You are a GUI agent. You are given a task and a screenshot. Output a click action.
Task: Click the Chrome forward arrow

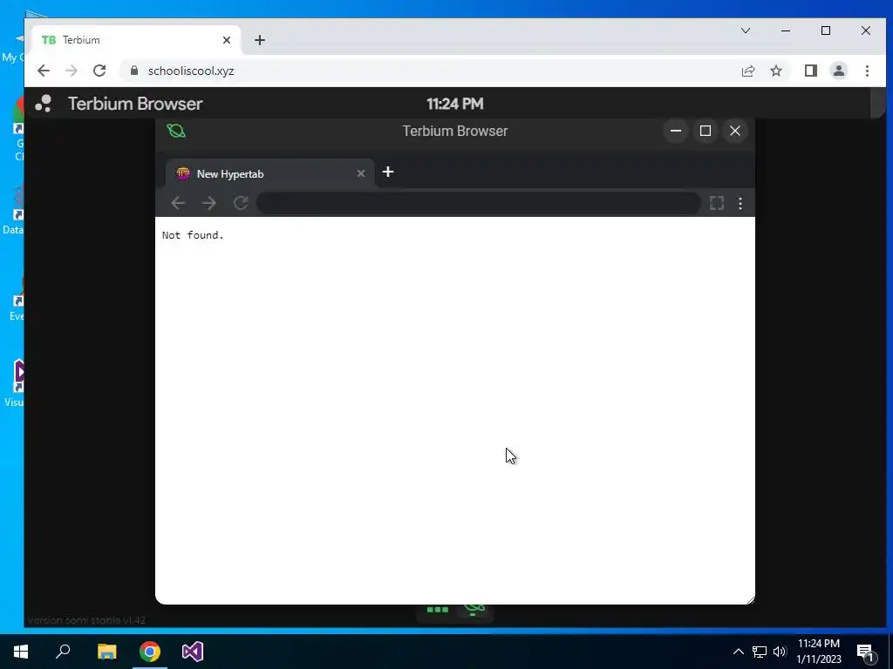coord(72,71)
